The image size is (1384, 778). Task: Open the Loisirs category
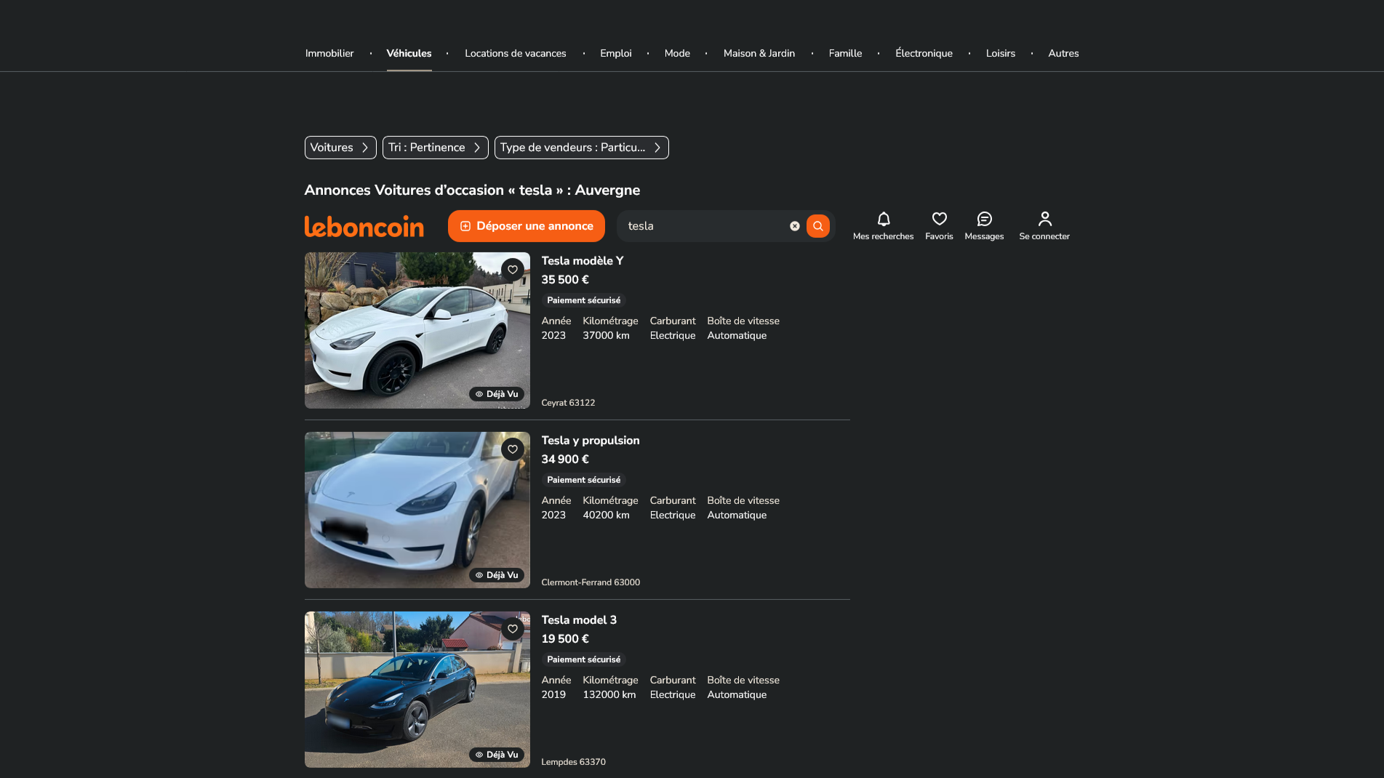point(1001,53)
